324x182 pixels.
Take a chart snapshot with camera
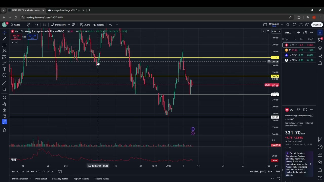point(307,25)
